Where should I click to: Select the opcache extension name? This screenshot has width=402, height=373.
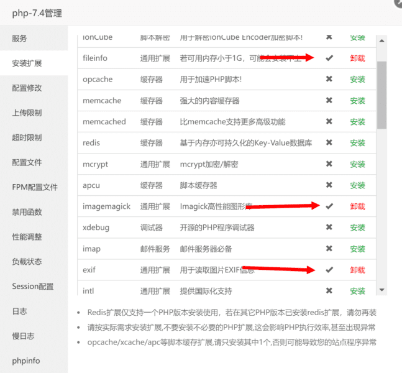(98, 80)
